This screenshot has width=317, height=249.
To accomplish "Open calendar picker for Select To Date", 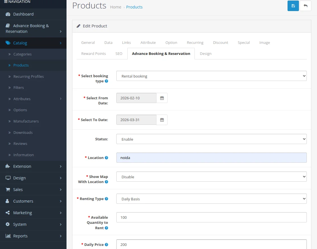I will (162, 120).
